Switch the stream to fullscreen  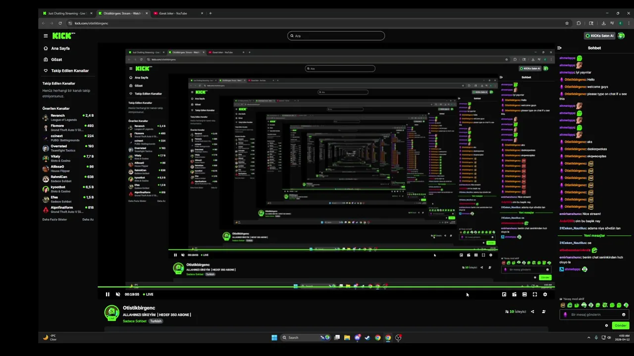(535, 294)
